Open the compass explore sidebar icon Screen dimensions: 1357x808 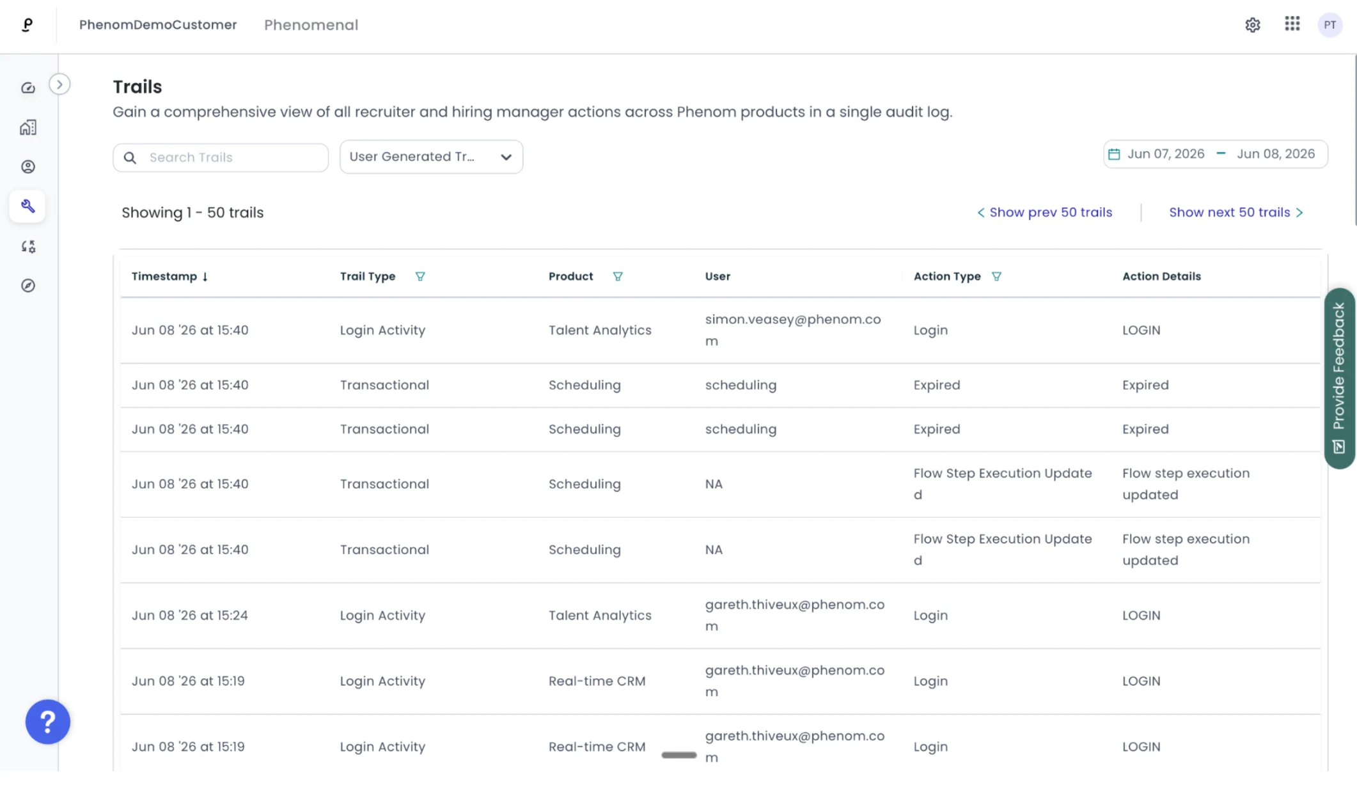(27, 286)
